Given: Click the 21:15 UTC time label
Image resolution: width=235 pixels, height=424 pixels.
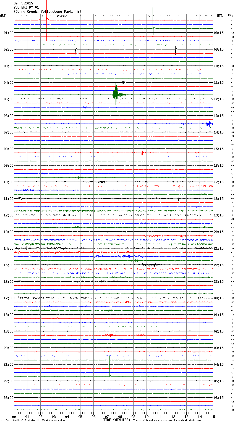Looking at the screenshot, I should [x=219, y=248].
